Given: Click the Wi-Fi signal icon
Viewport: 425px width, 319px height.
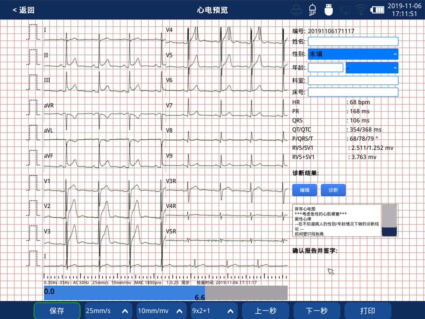Looking at the screenshot, I should coord(361,10).
